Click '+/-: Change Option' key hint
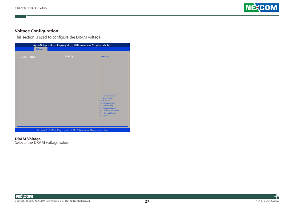 coord(107,103)
